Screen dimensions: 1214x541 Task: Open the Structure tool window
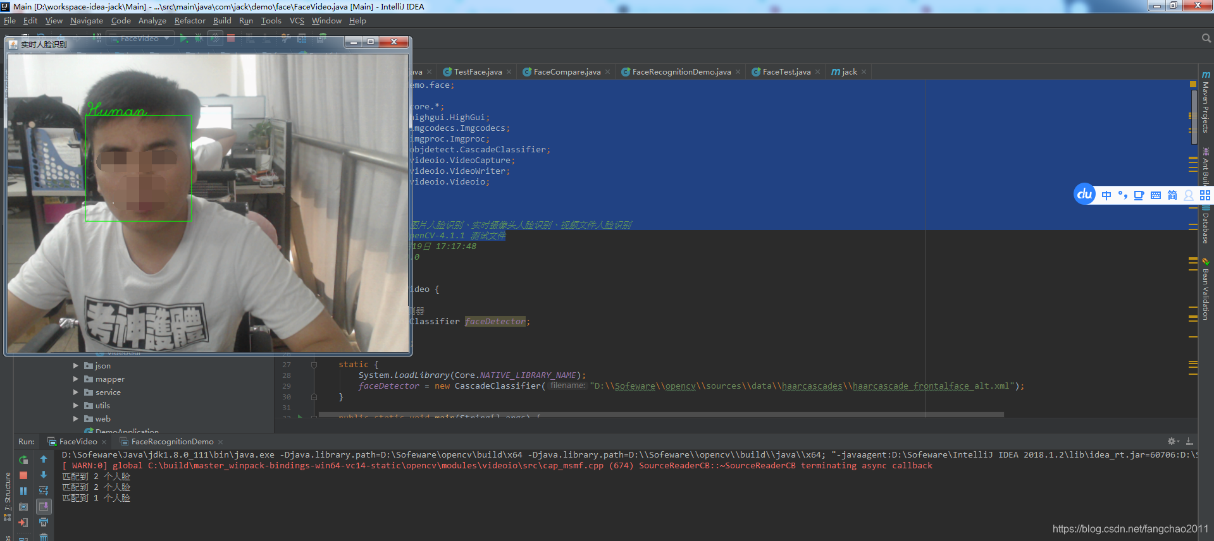tap(8, 496)
